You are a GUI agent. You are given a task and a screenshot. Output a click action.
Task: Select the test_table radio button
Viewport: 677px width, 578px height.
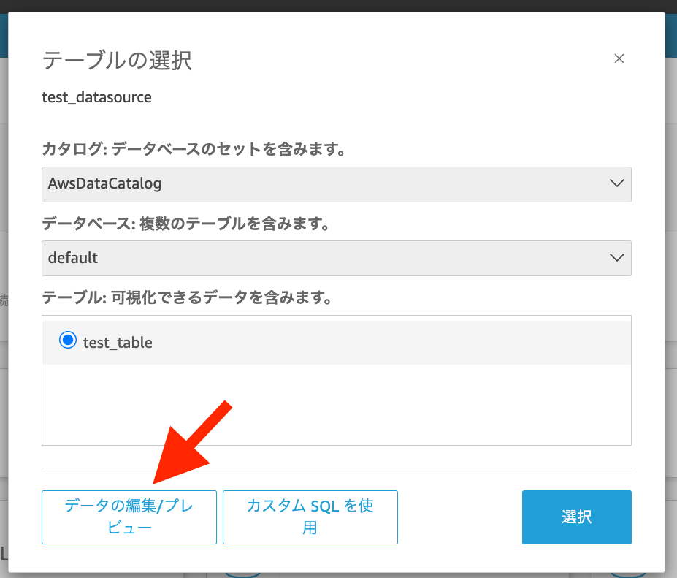pyautogui.click(x=68, y=341)
